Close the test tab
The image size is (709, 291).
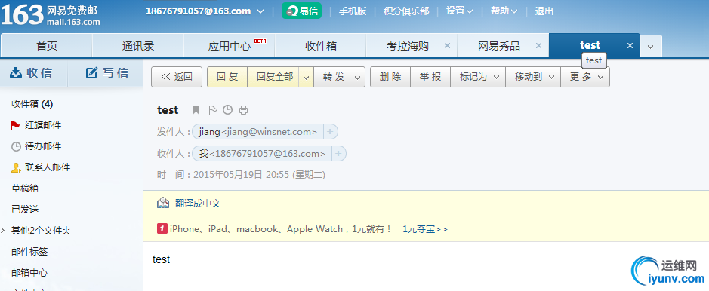tap(630, 45)
